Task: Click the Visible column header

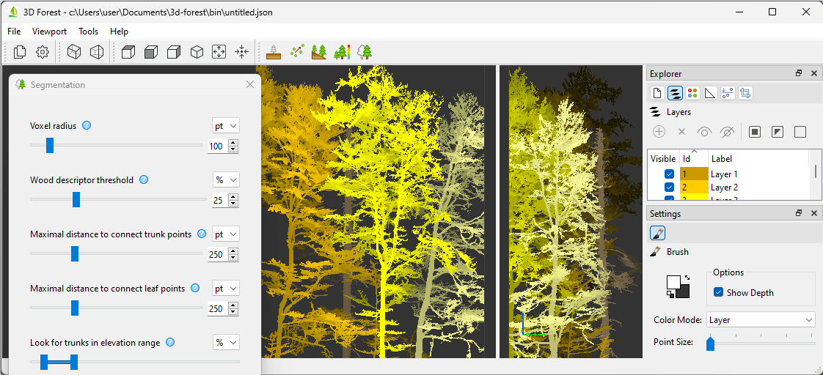Action: pos(663,159)
